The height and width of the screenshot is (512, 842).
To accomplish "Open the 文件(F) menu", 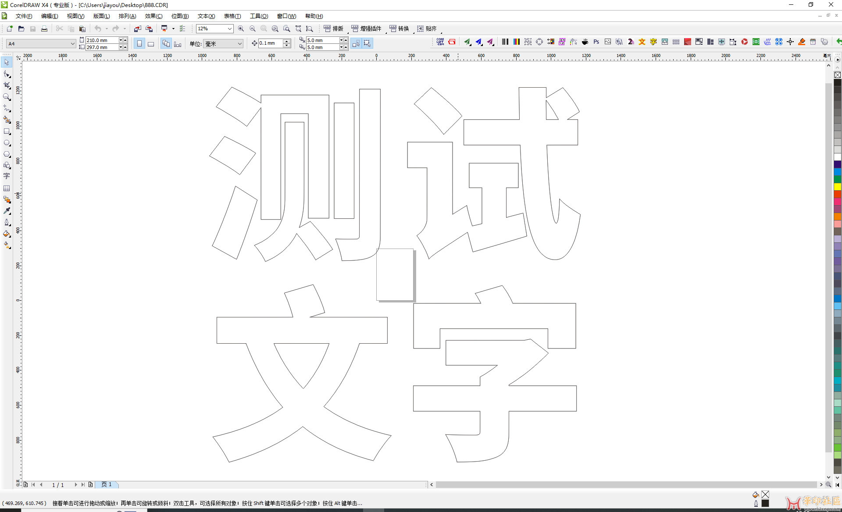I will [x=24, y=16].
